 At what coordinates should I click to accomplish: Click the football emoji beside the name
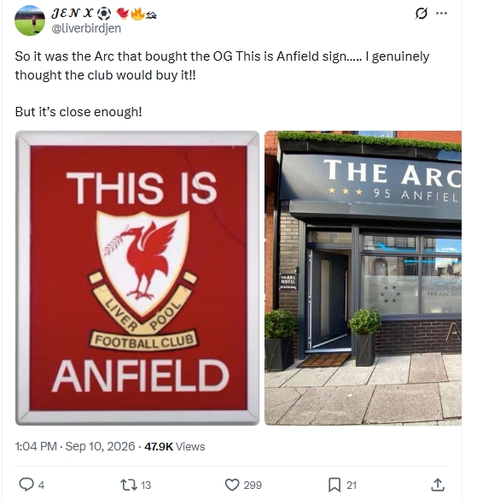[104, 14]
